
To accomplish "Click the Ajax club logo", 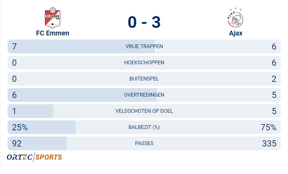I will tap(236, 18).
